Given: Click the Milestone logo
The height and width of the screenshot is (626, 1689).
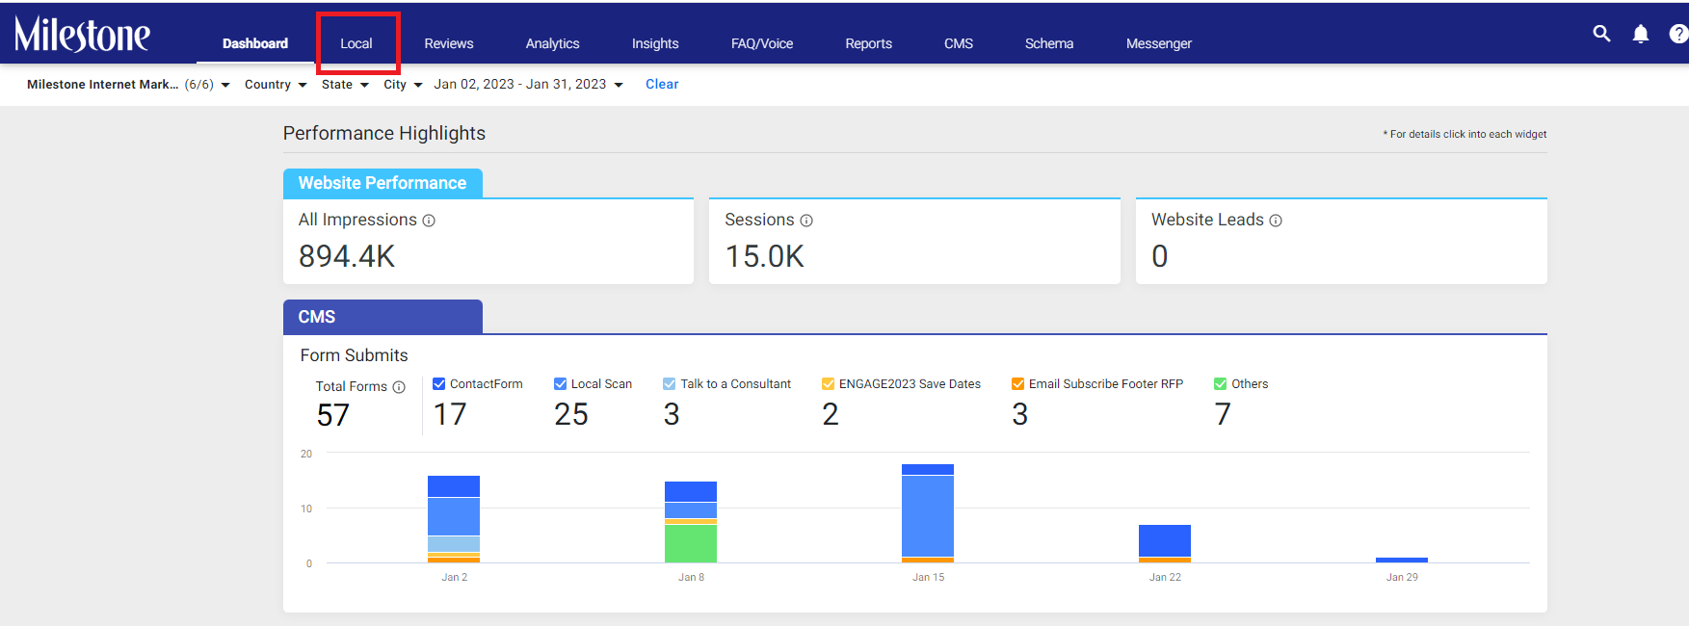Looking at the screenshot, I should (82, 35).
